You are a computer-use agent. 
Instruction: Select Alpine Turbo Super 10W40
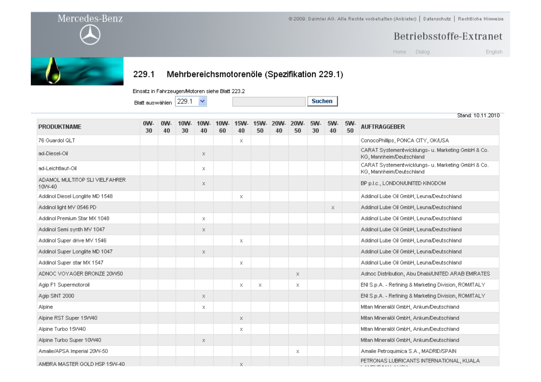pyautogui.click(x=70, y=340)
